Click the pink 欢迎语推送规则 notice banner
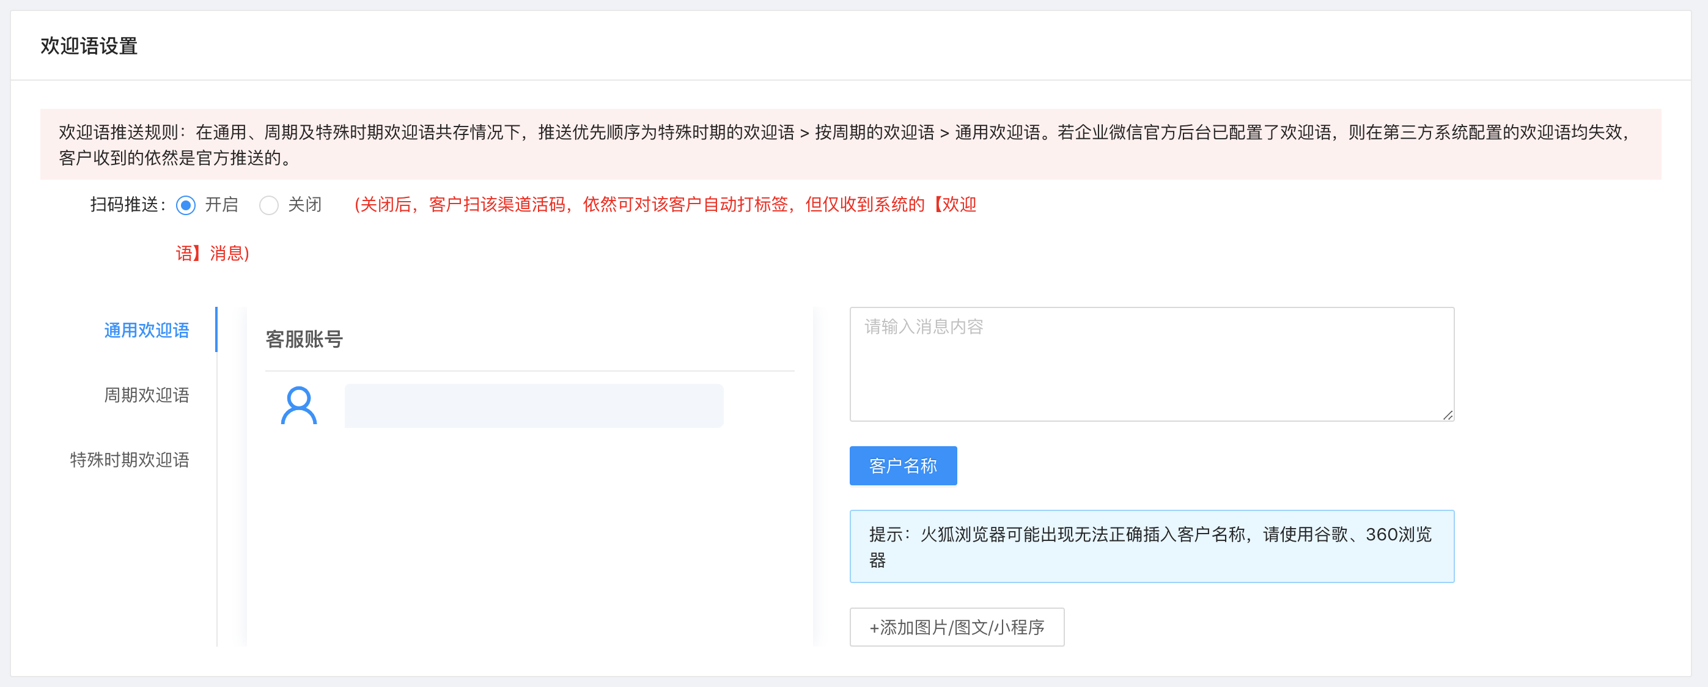1708x687 pixels. (850, 145)
